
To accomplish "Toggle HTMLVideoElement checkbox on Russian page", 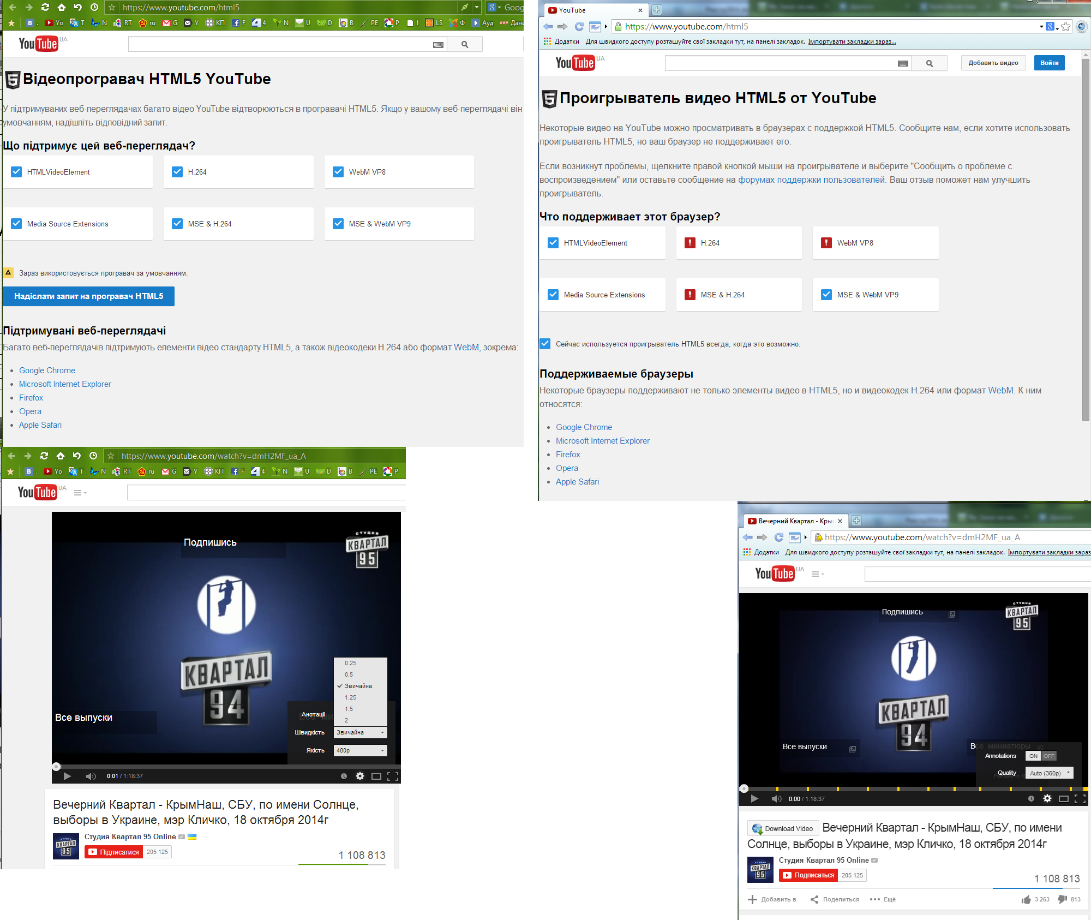I will point(553,243).
